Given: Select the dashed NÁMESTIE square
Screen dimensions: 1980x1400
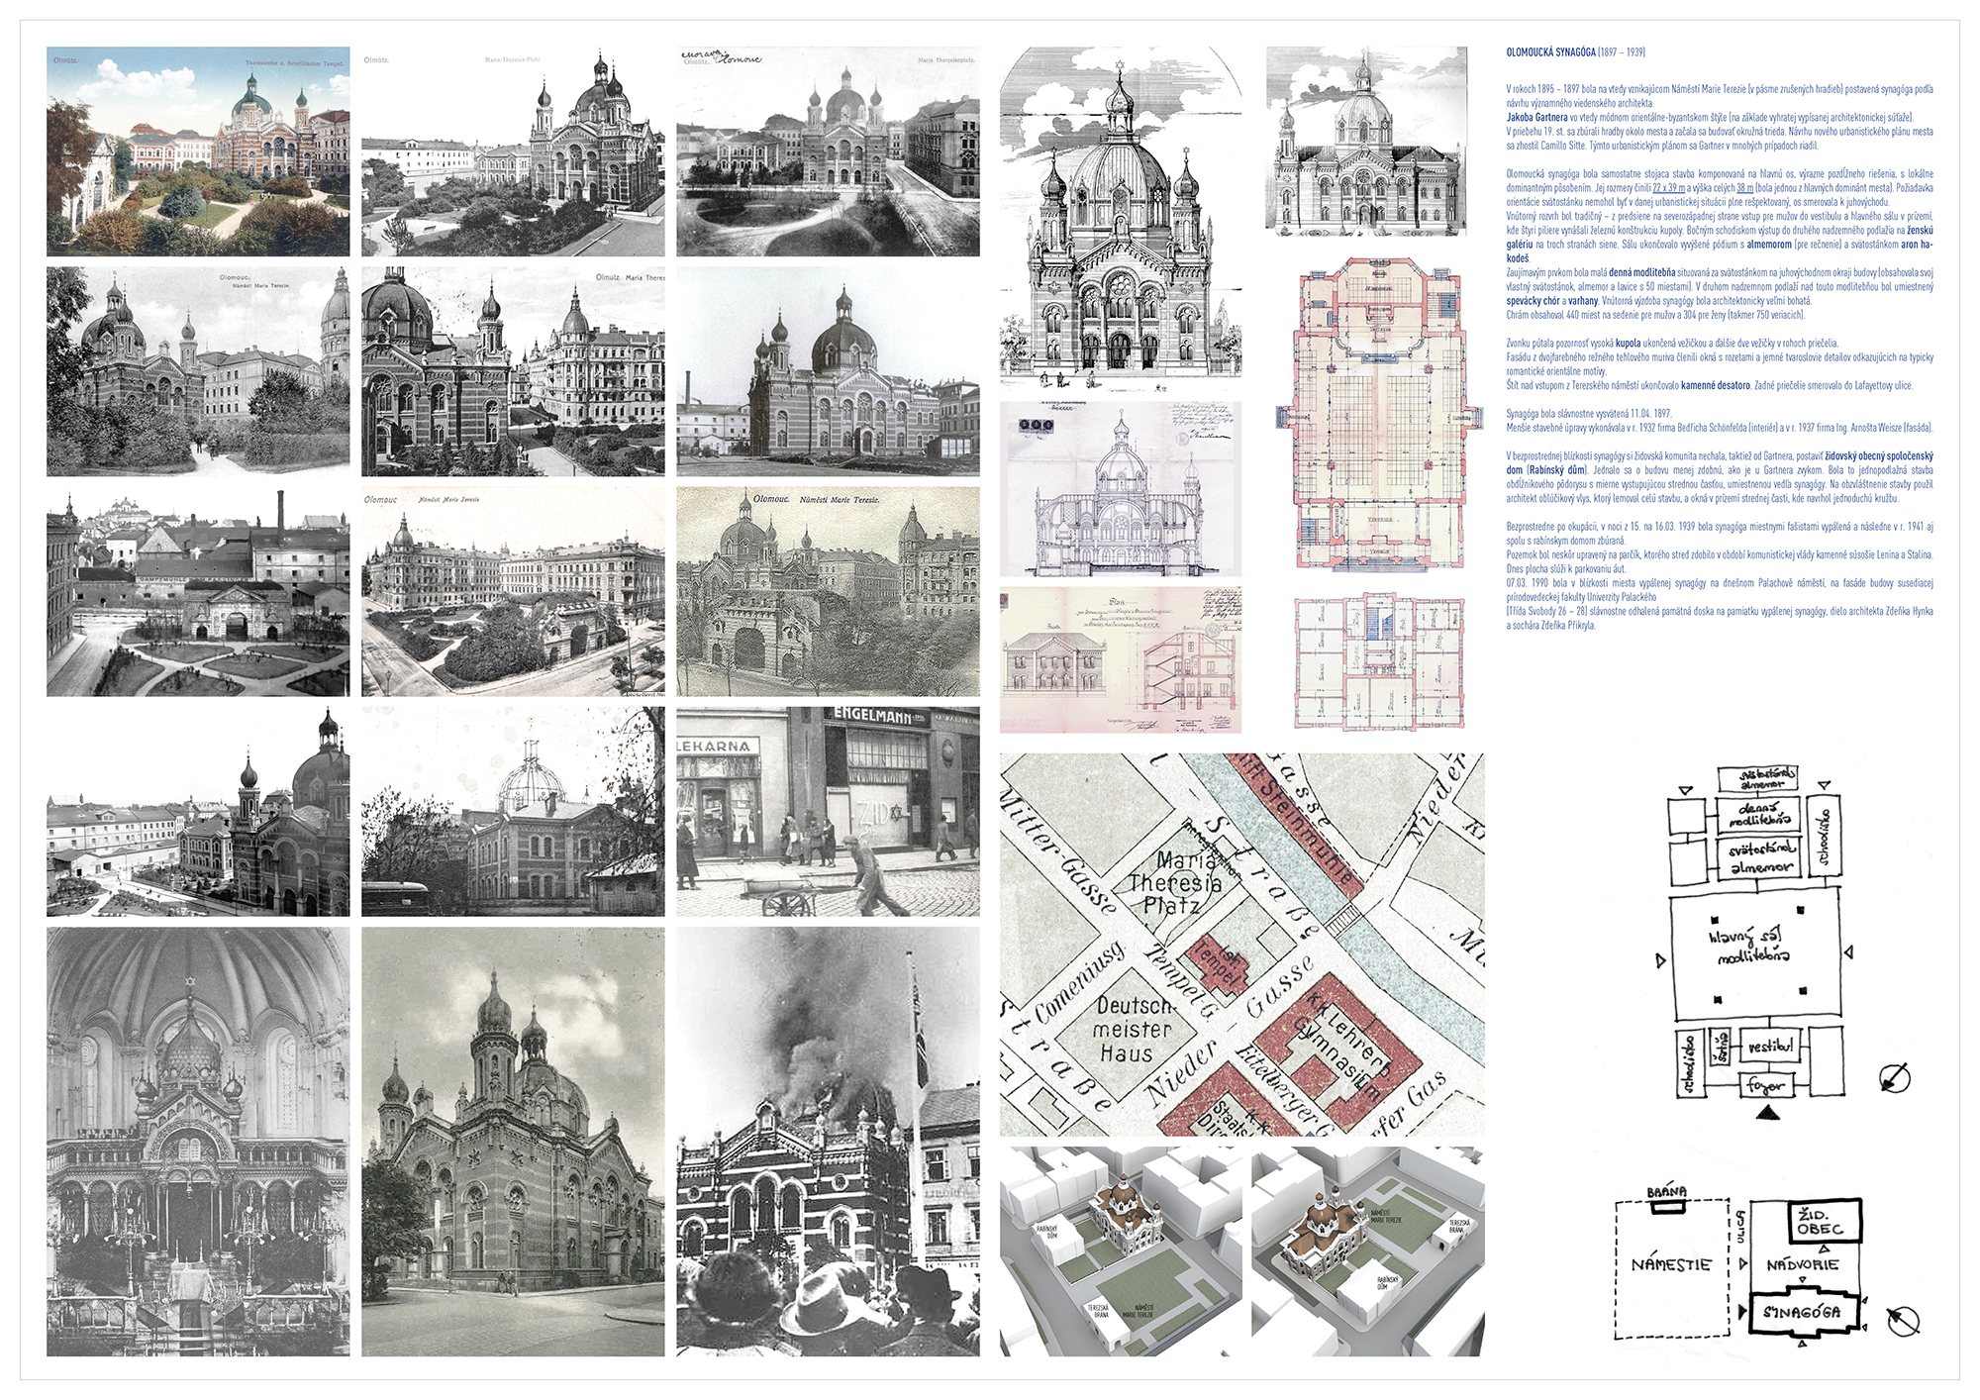Looking at the screenshot, I should point(1671,1266).
